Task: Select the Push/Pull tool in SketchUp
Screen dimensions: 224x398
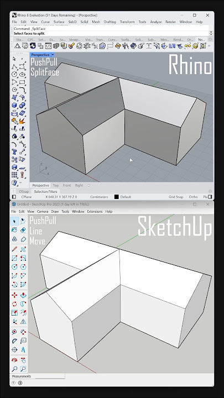Action: [x=23, y=295]
